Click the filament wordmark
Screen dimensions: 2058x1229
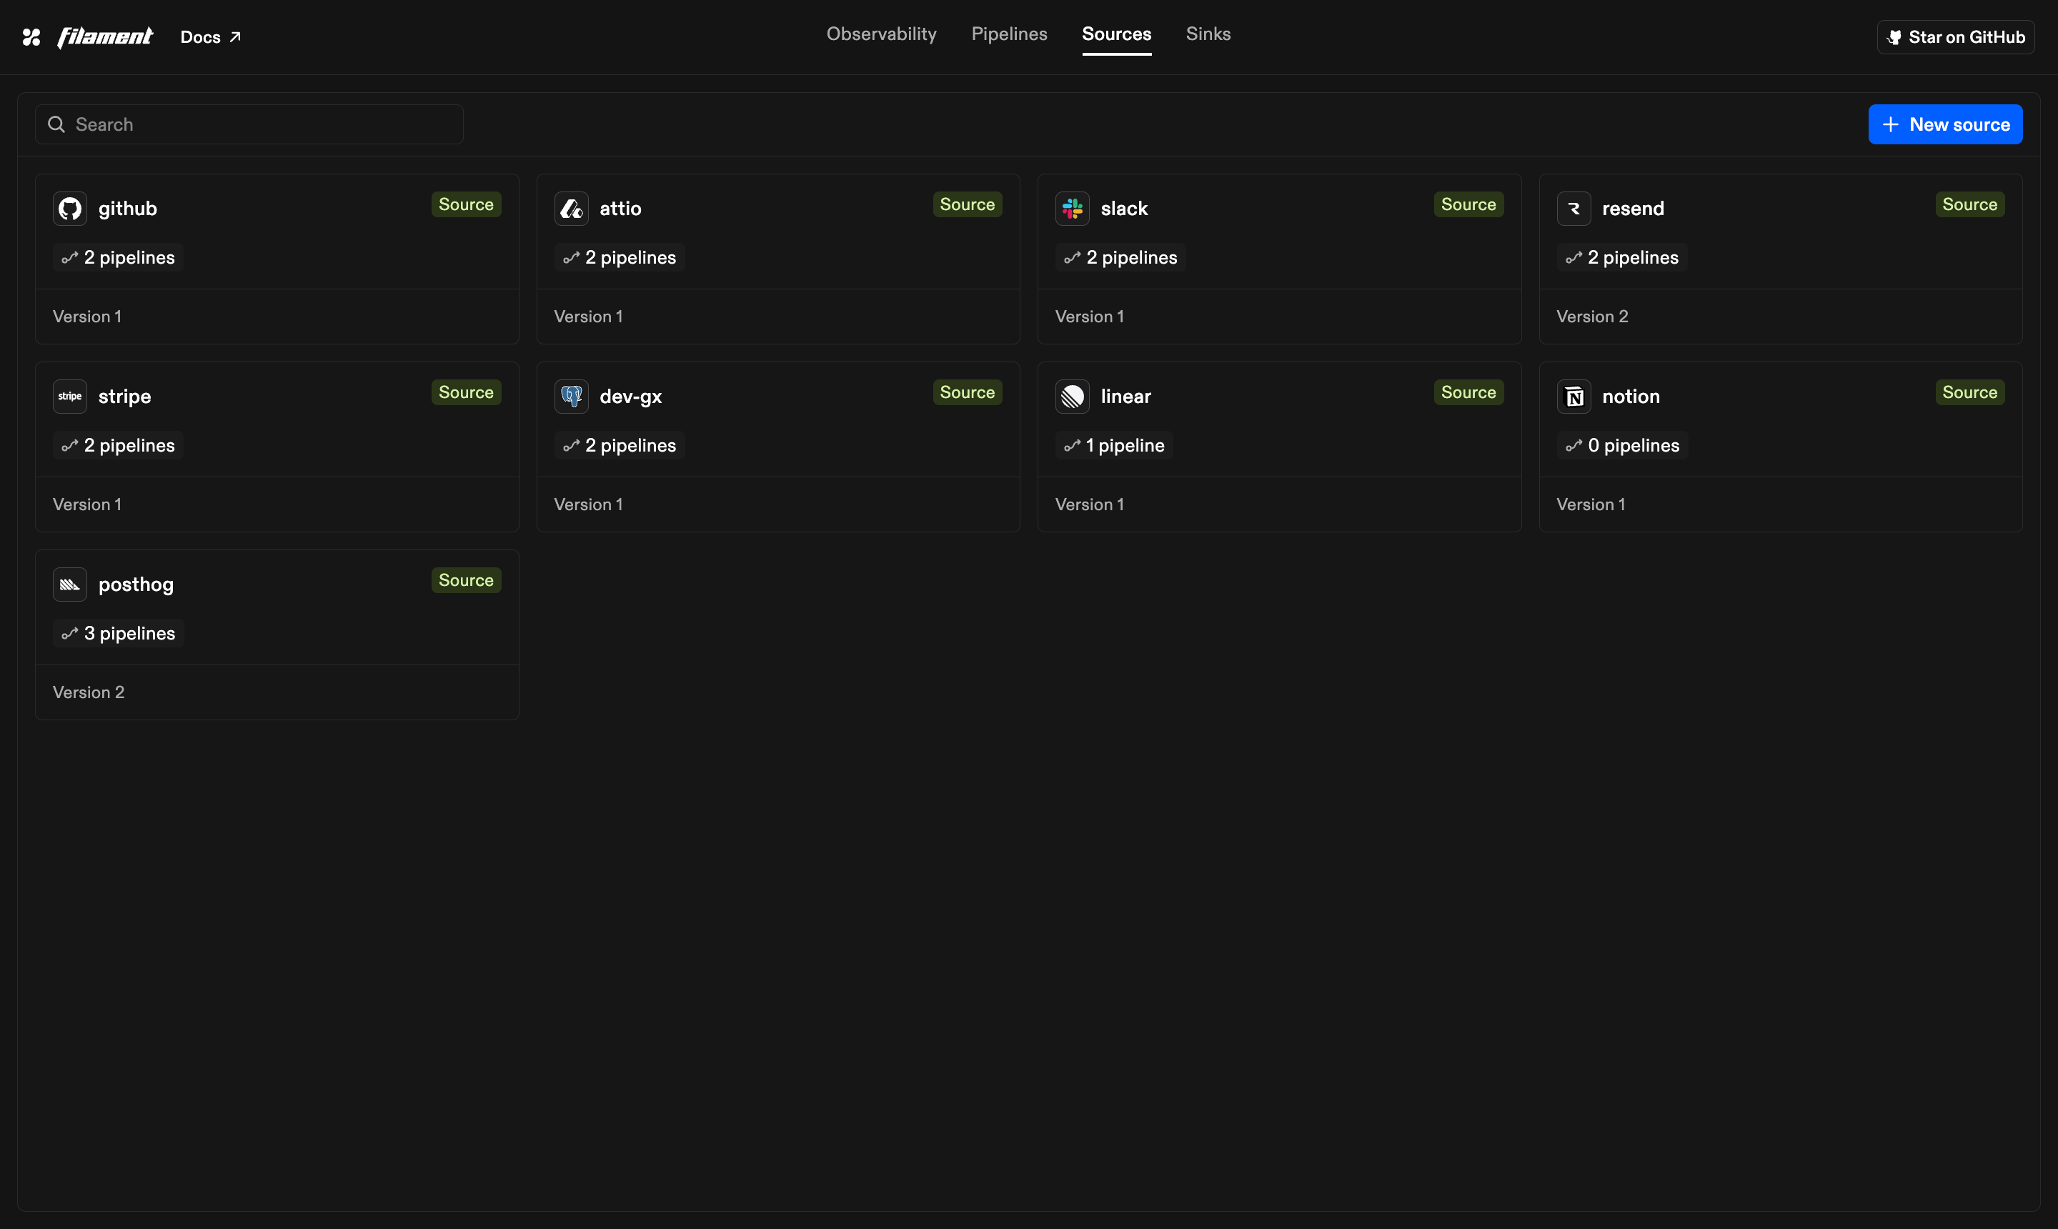point(104,37)
